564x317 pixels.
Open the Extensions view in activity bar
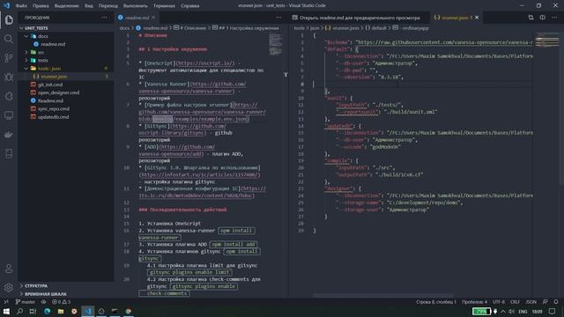click(x=9, y=96)
